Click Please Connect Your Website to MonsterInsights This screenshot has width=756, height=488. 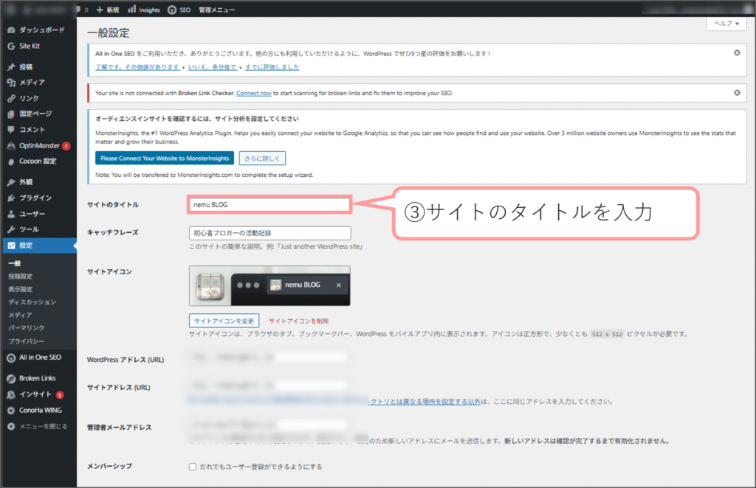(x=165, y=158)
